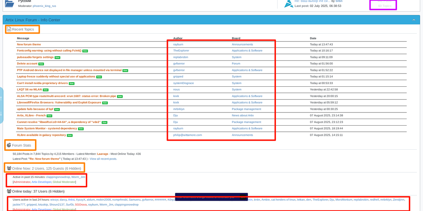
Task: Open News about Artix board link
Action: pos(243,115)
